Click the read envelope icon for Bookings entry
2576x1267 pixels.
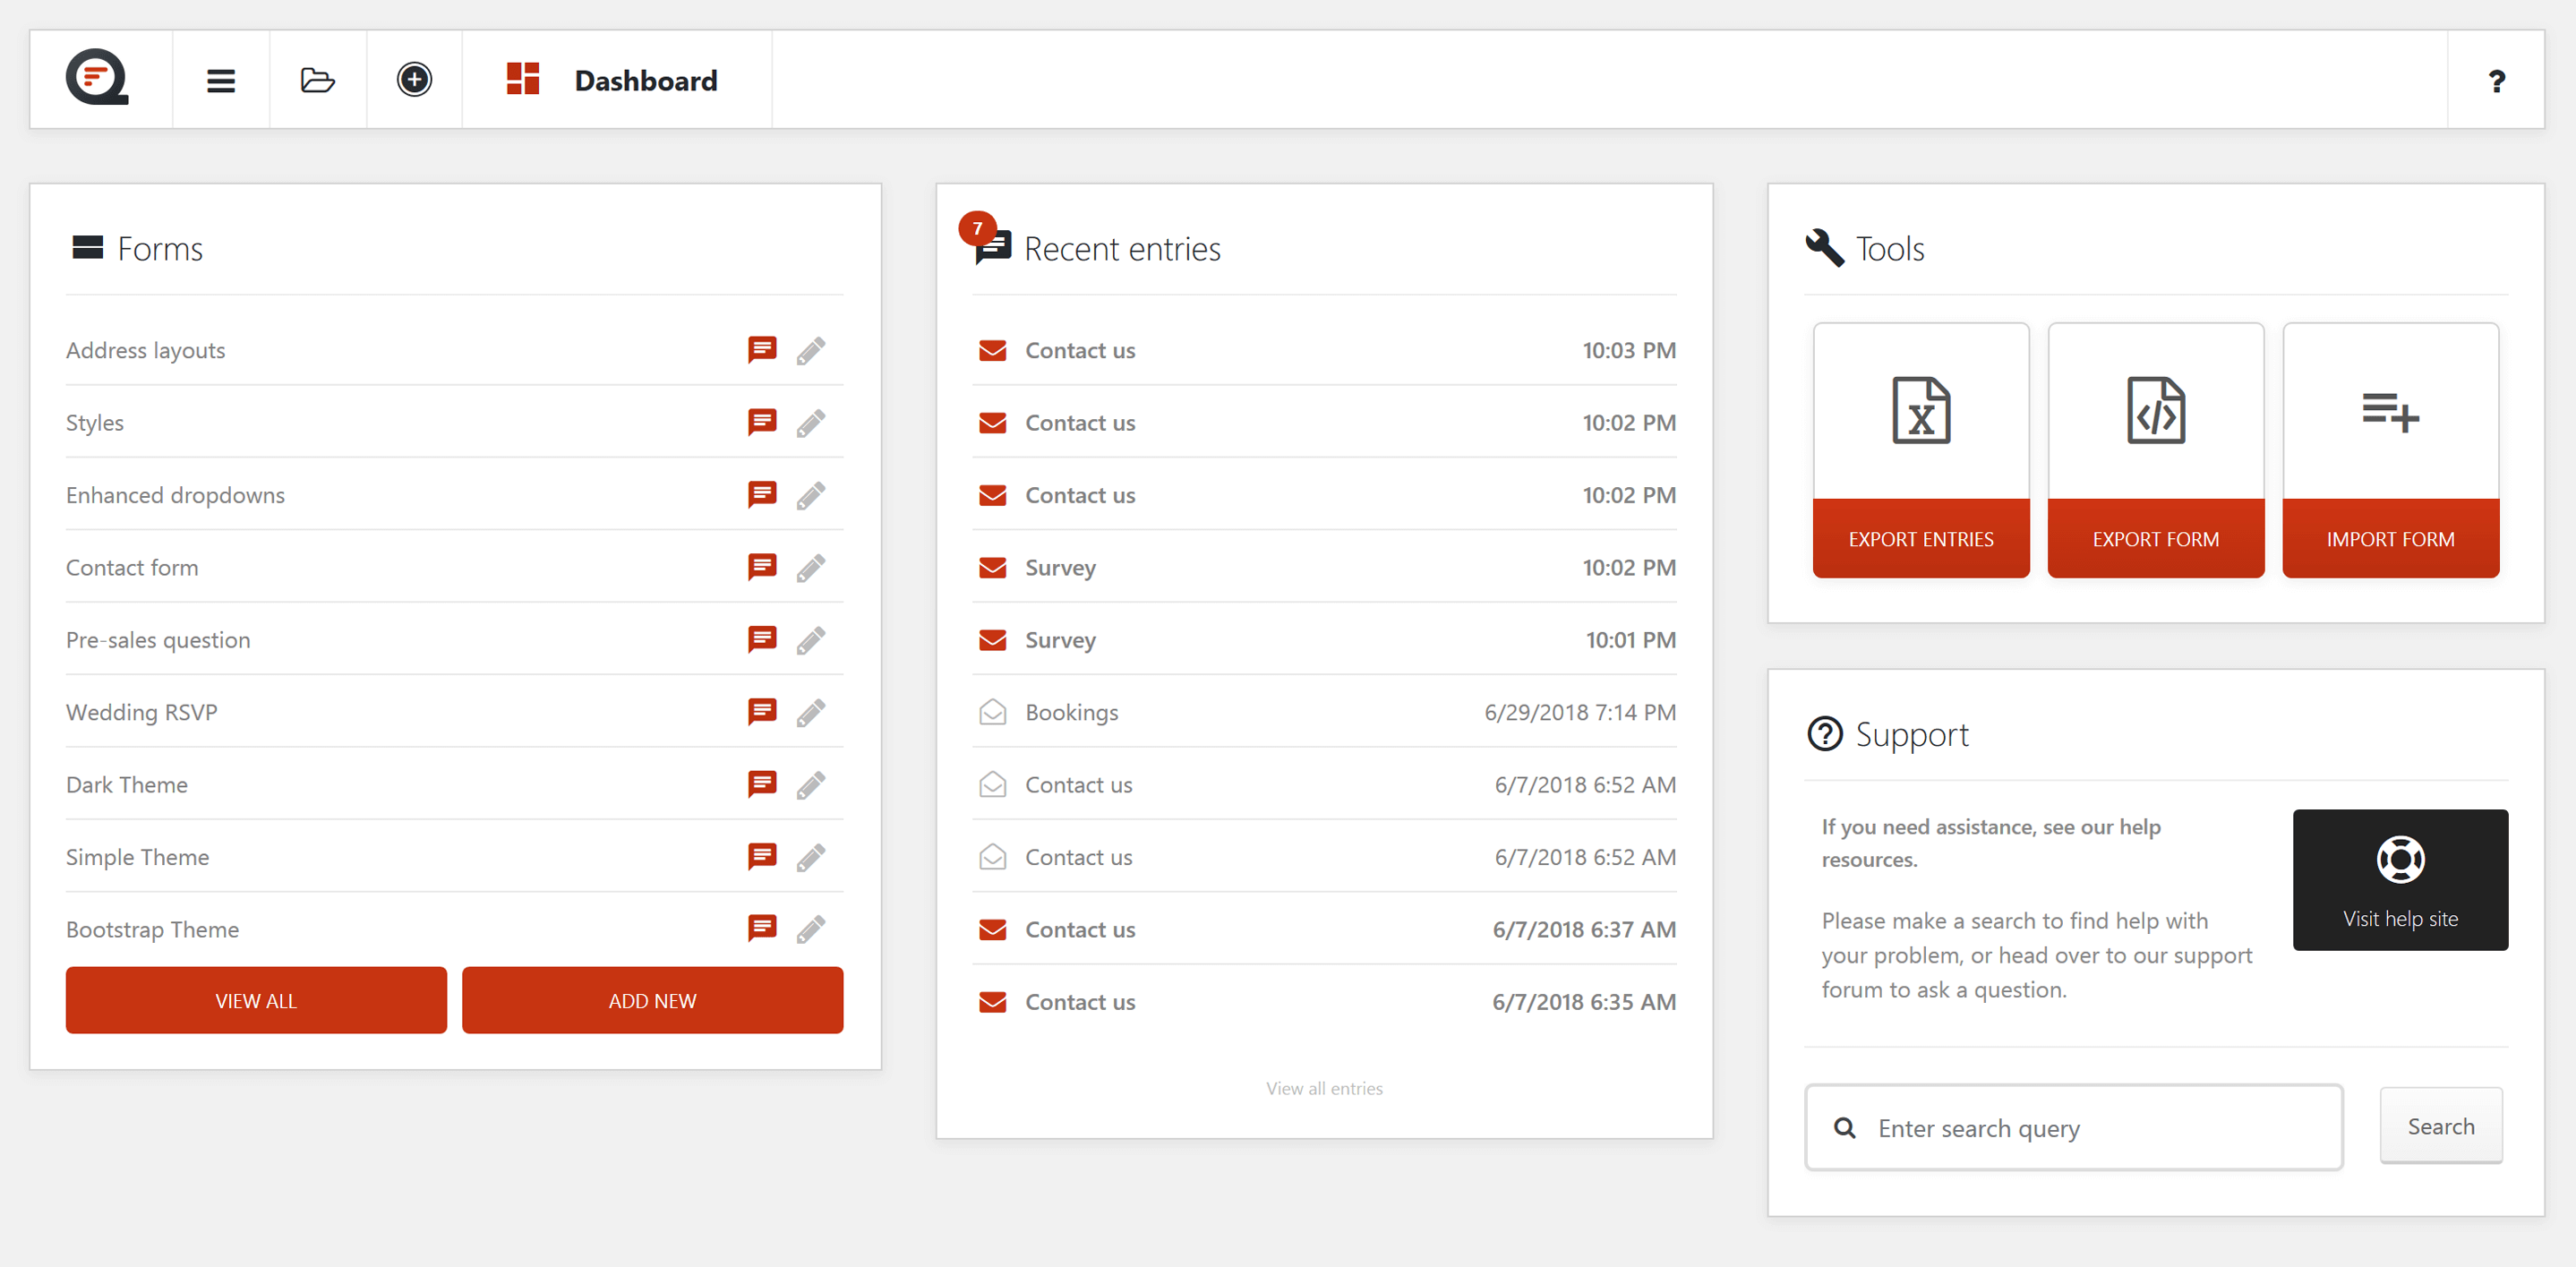coord(992,712)
